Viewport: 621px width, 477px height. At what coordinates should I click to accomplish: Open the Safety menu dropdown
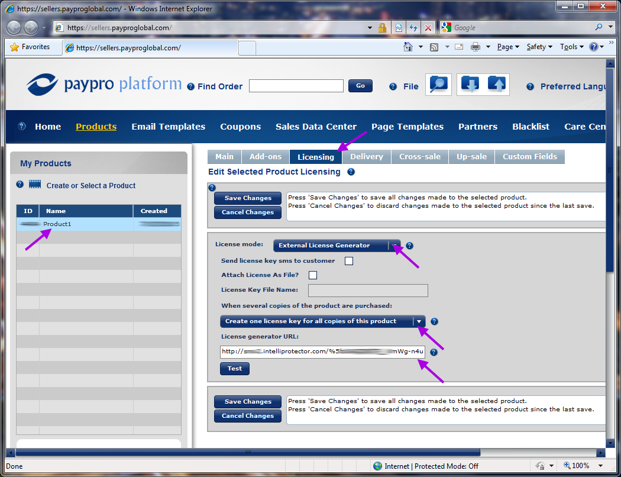[539, 47]
